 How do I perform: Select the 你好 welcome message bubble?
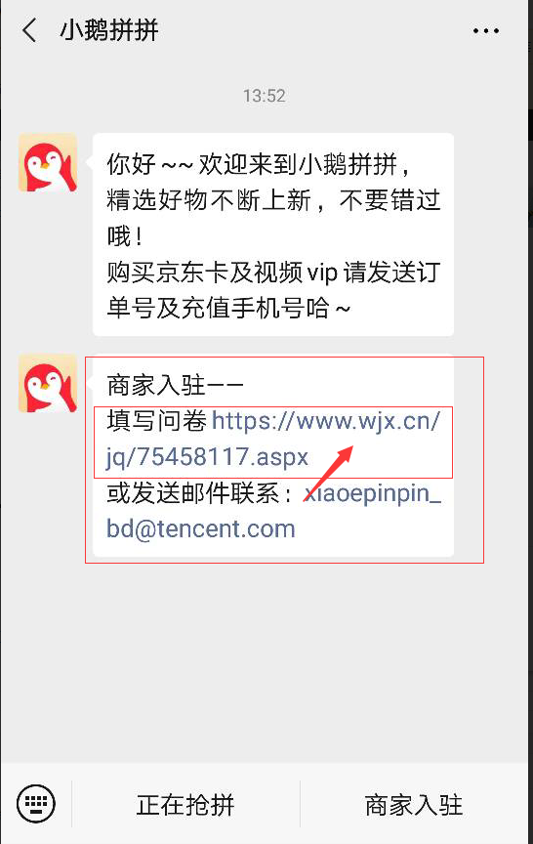pos(273,234)
